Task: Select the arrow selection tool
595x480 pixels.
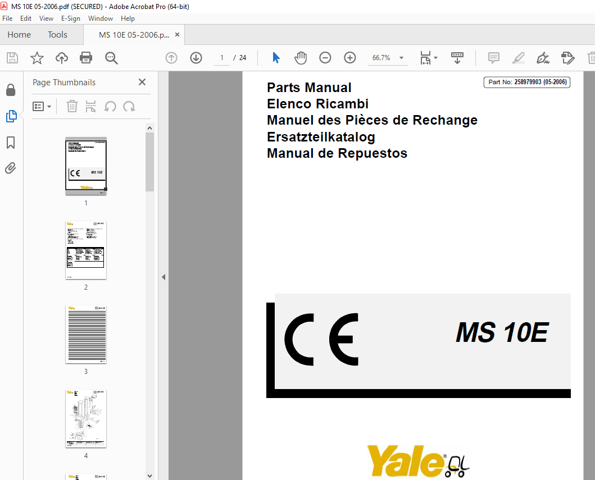Action: click(x=276, y=58)
